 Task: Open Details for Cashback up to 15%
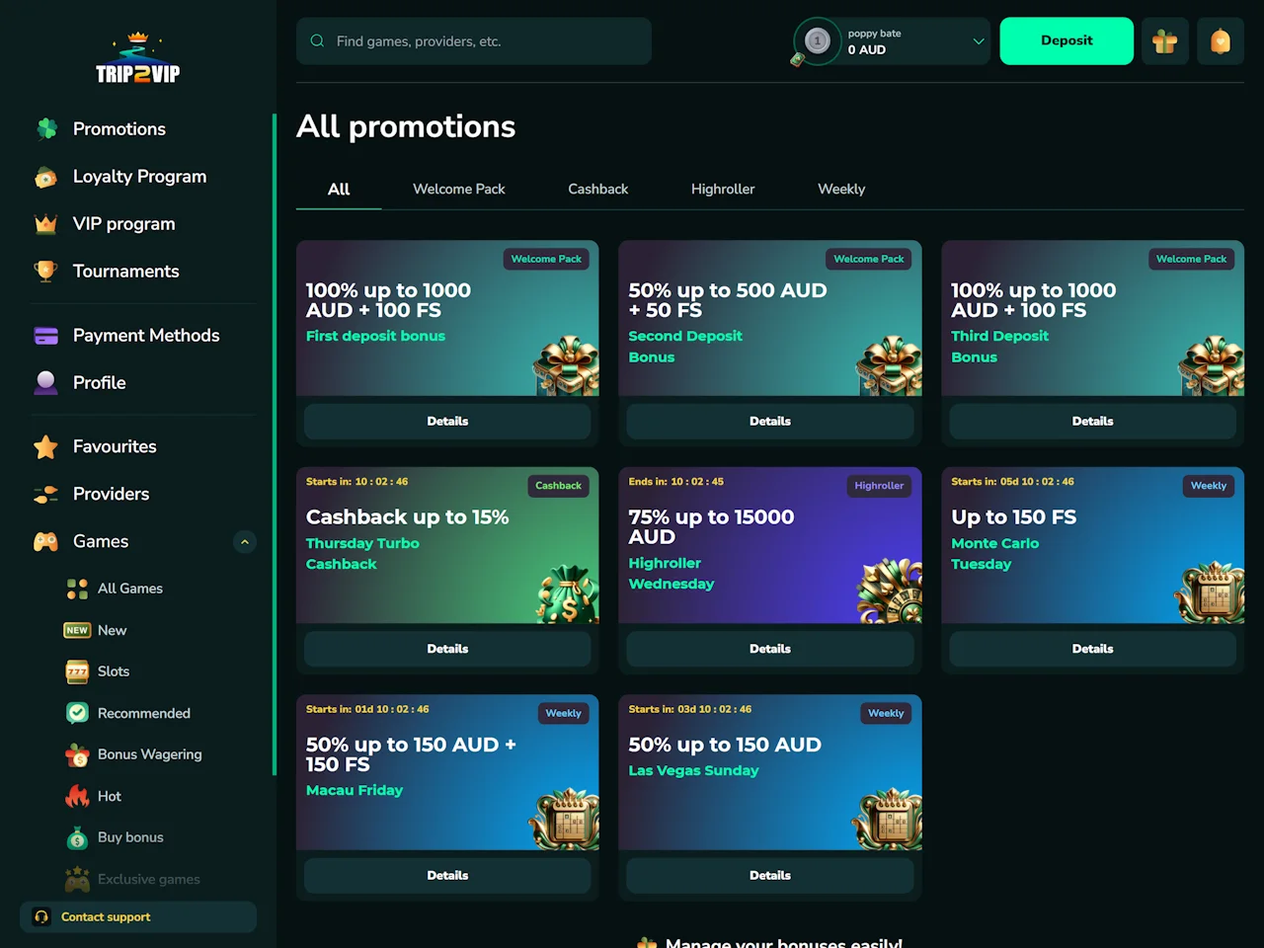(x=447, y=649)
